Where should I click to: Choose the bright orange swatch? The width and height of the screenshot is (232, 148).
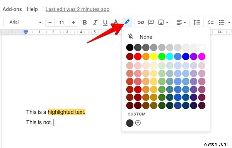tap(146, 56)
